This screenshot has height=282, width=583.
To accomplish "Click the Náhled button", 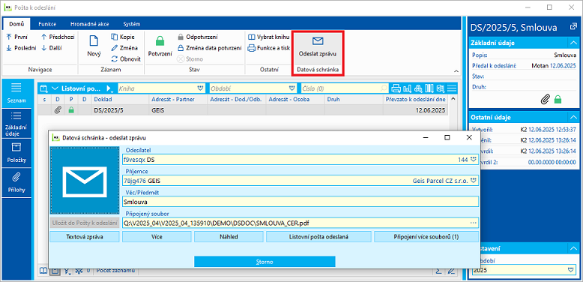I will pos(229,236).
